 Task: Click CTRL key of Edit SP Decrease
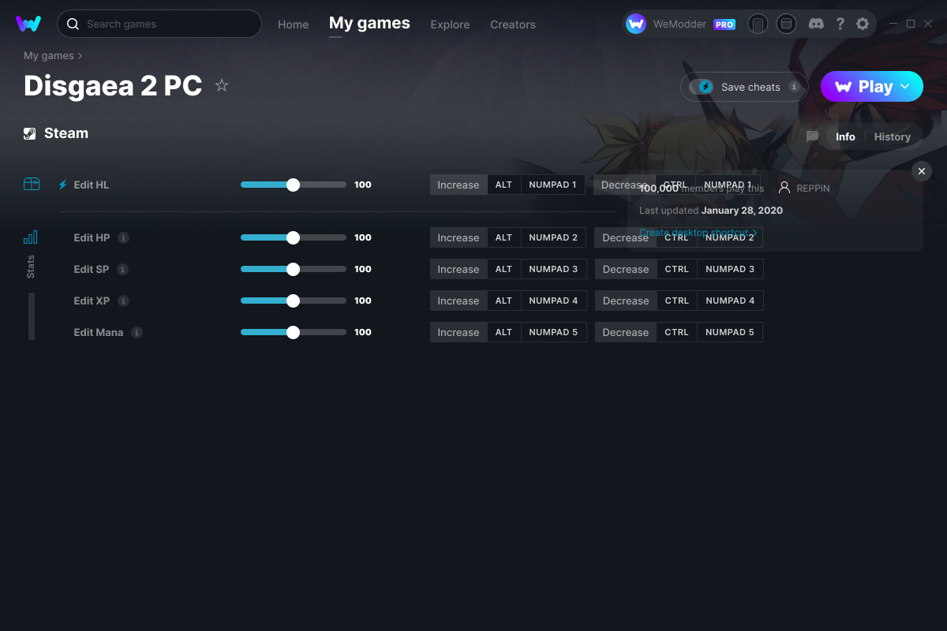[677, 269]
